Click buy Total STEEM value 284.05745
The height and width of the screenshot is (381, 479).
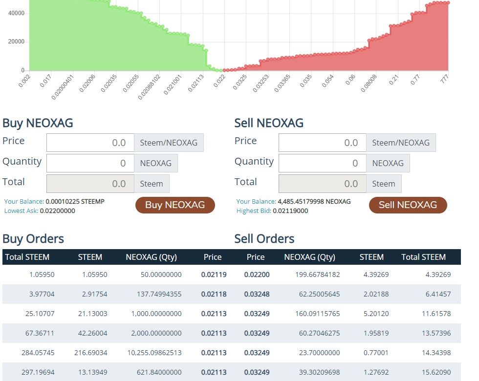point(38,353)
